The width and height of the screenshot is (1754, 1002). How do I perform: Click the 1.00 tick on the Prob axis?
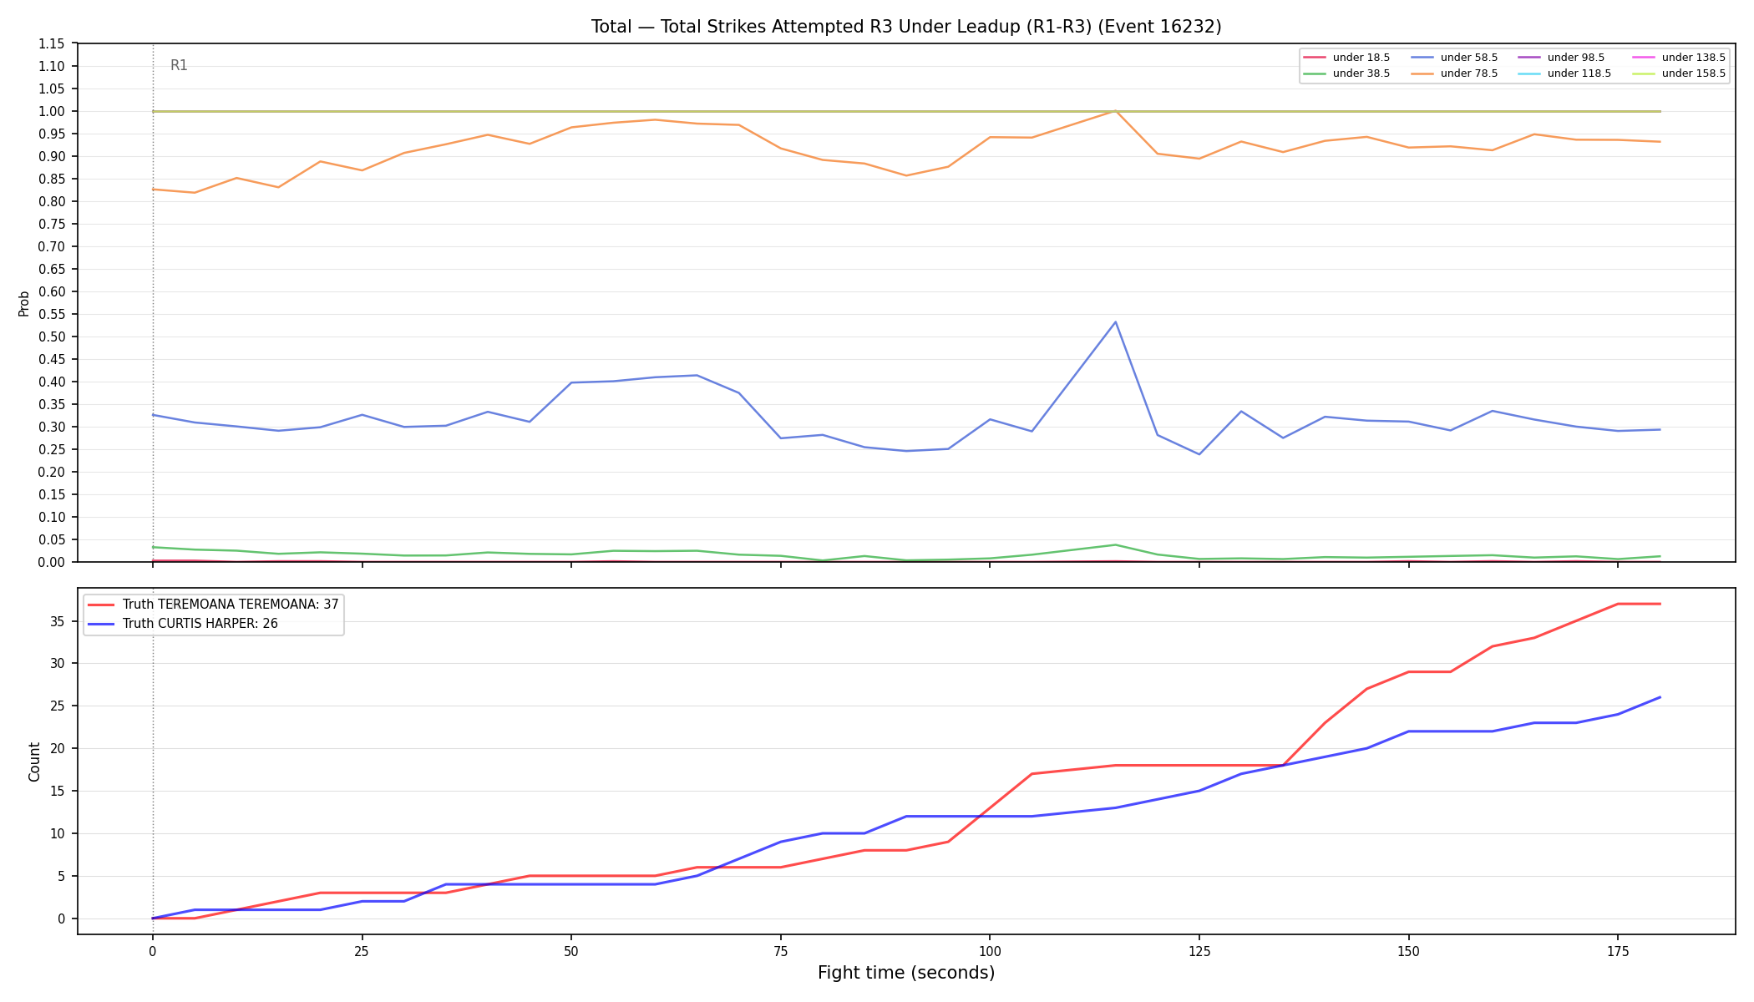pyautogui.click(x=52, y=112)
